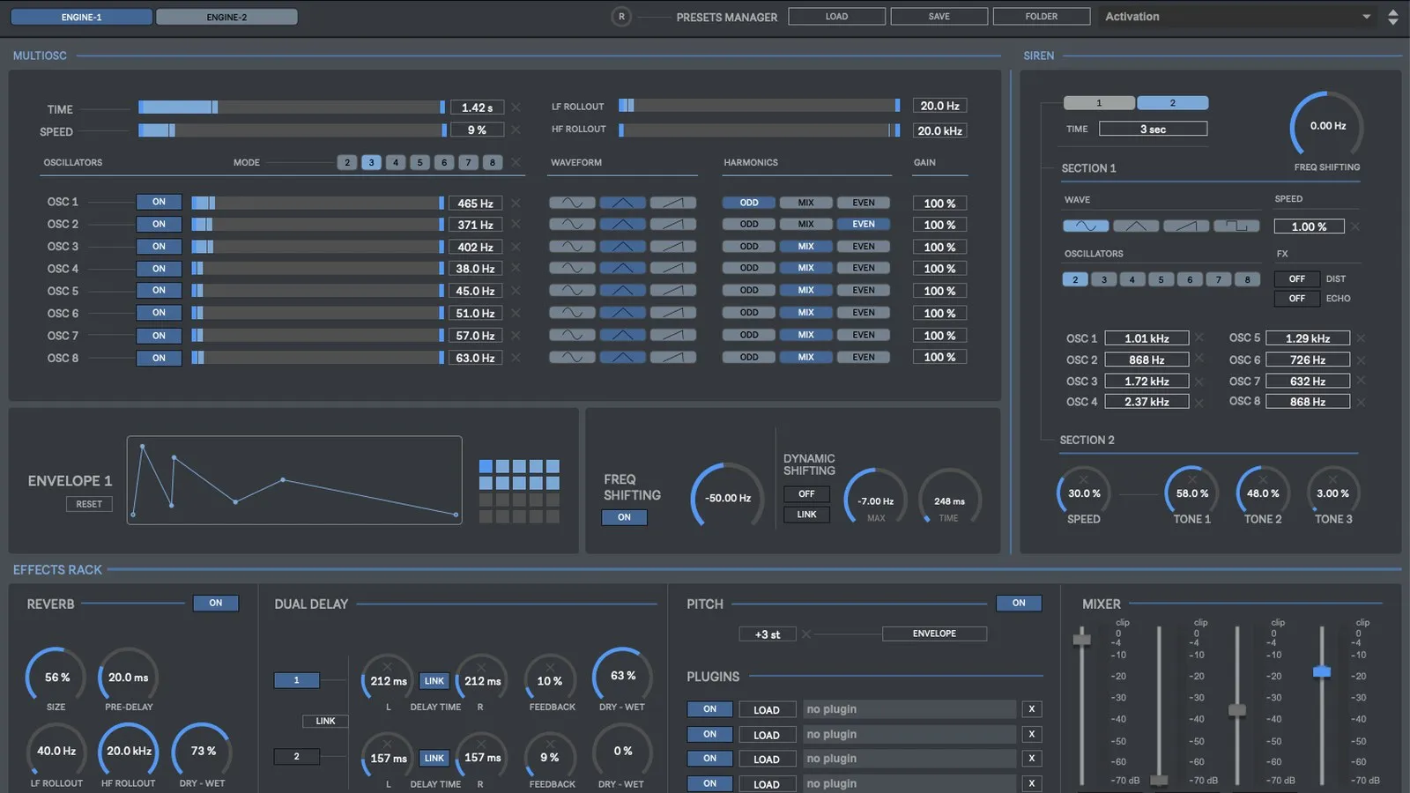Click the highlighted blue mixer fader

[1322, 671]
